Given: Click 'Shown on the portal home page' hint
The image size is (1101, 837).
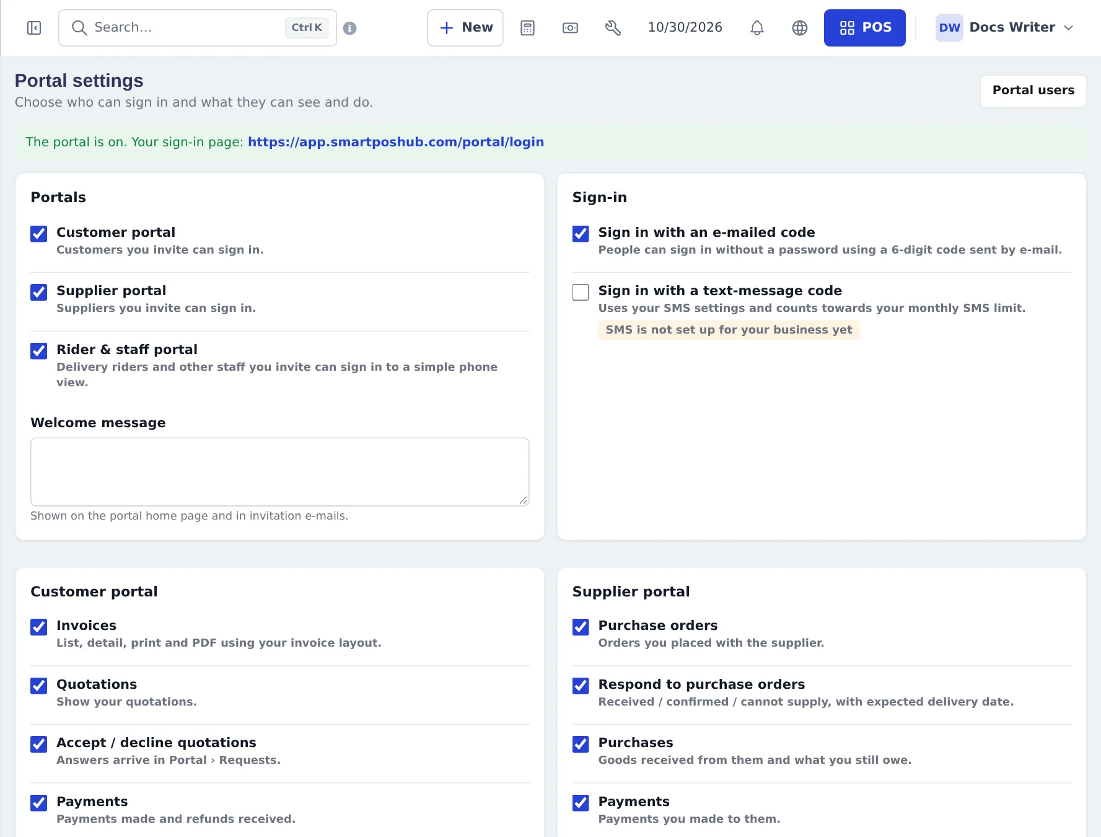Looking at the screenshot, I should click(189, 516).
